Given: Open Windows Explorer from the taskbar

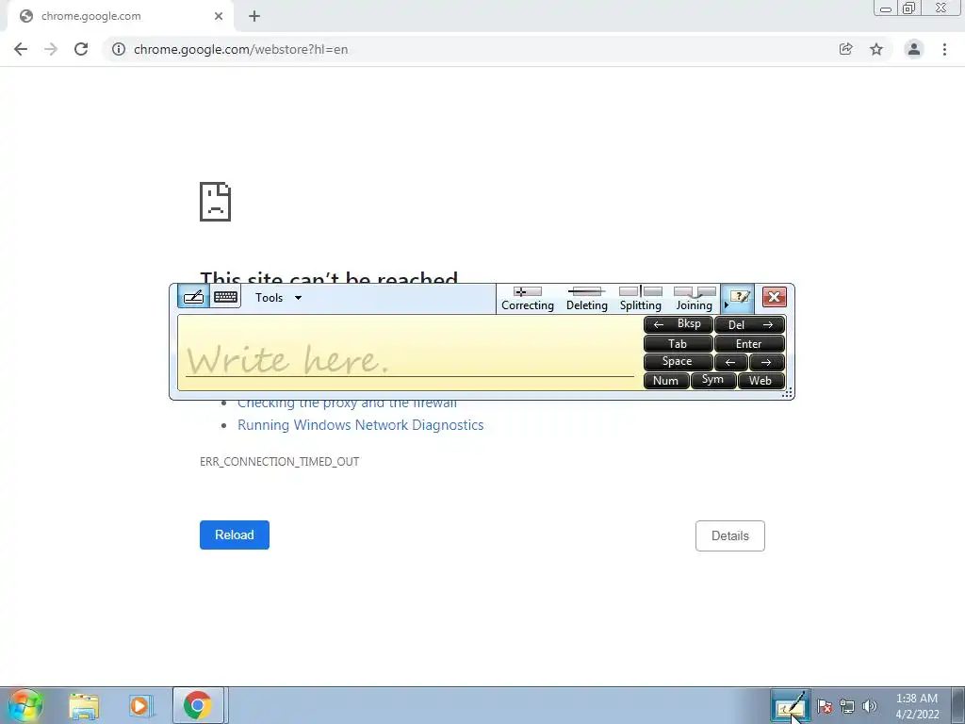Looking at the screenshot, I should pyautogui.click(x=84, y=706).
